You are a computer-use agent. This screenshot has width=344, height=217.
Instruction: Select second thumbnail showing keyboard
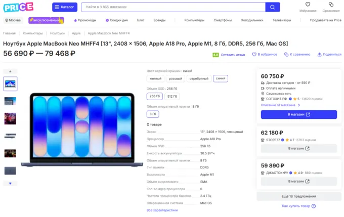10,101
